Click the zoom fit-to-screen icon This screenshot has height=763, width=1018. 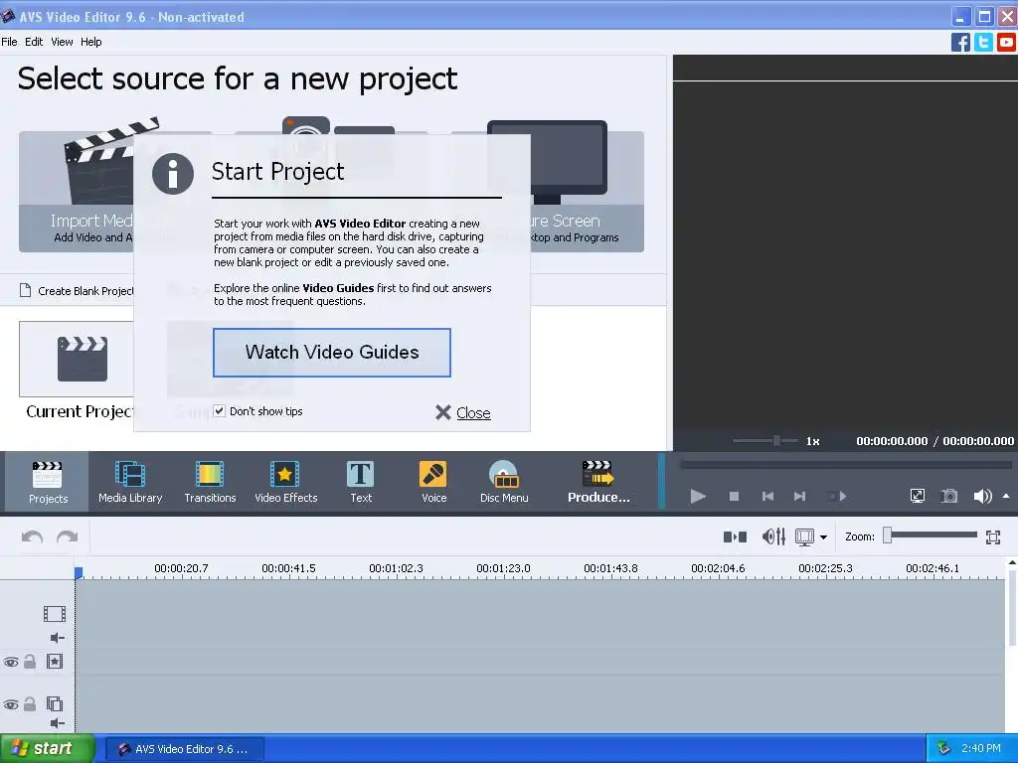coord(993,536)
